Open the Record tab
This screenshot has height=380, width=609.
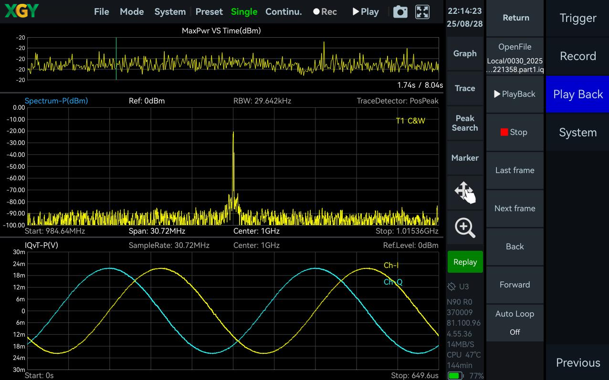click(x=577, y=56)
